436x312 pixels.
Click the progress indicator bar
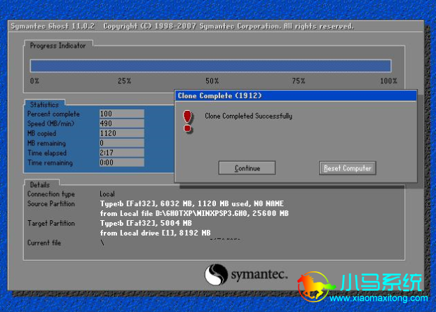[210, 66]
